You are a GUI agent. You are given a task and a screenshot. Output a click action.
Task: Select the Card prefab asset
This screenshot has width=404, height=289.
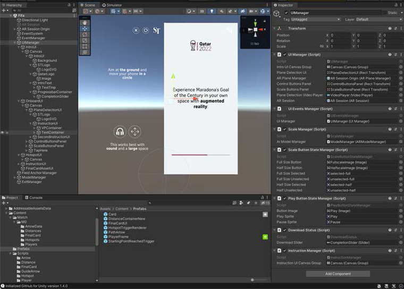click(x=110, y=214)
